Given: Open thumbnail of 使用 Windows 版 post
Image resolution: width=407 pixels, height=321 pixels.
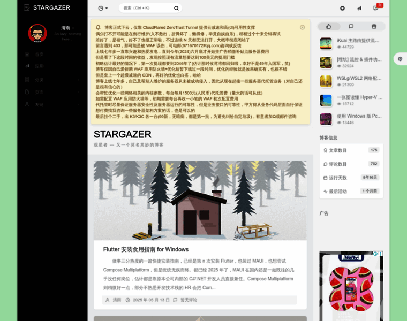Looking at the screenshot, I should coord(326,119).
